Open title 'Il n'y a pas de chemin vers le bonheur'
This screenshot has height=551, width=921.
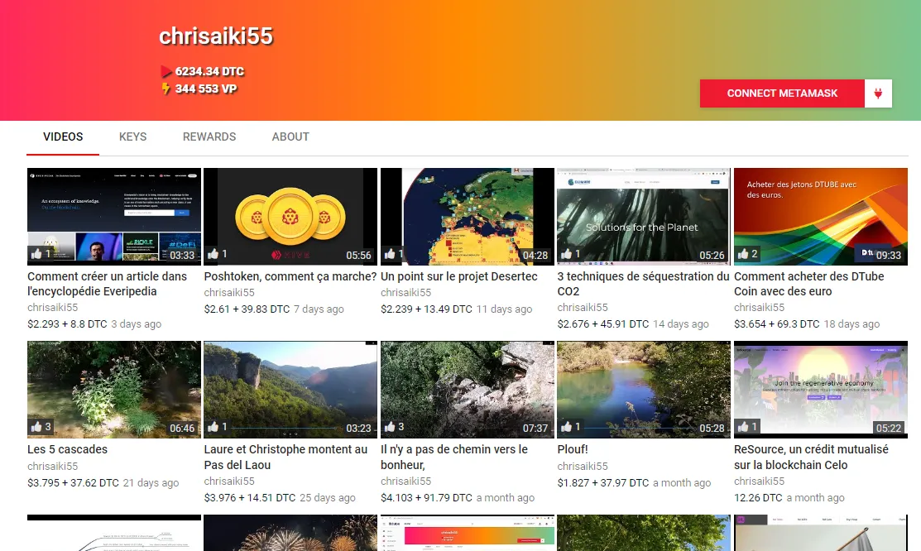[x=454, y=457]
